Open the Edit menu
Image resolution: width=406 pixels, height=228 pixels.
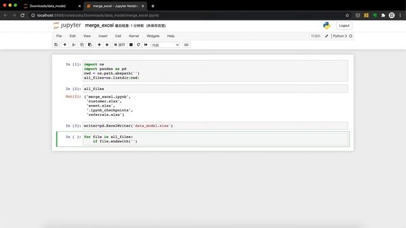(72, 36)
